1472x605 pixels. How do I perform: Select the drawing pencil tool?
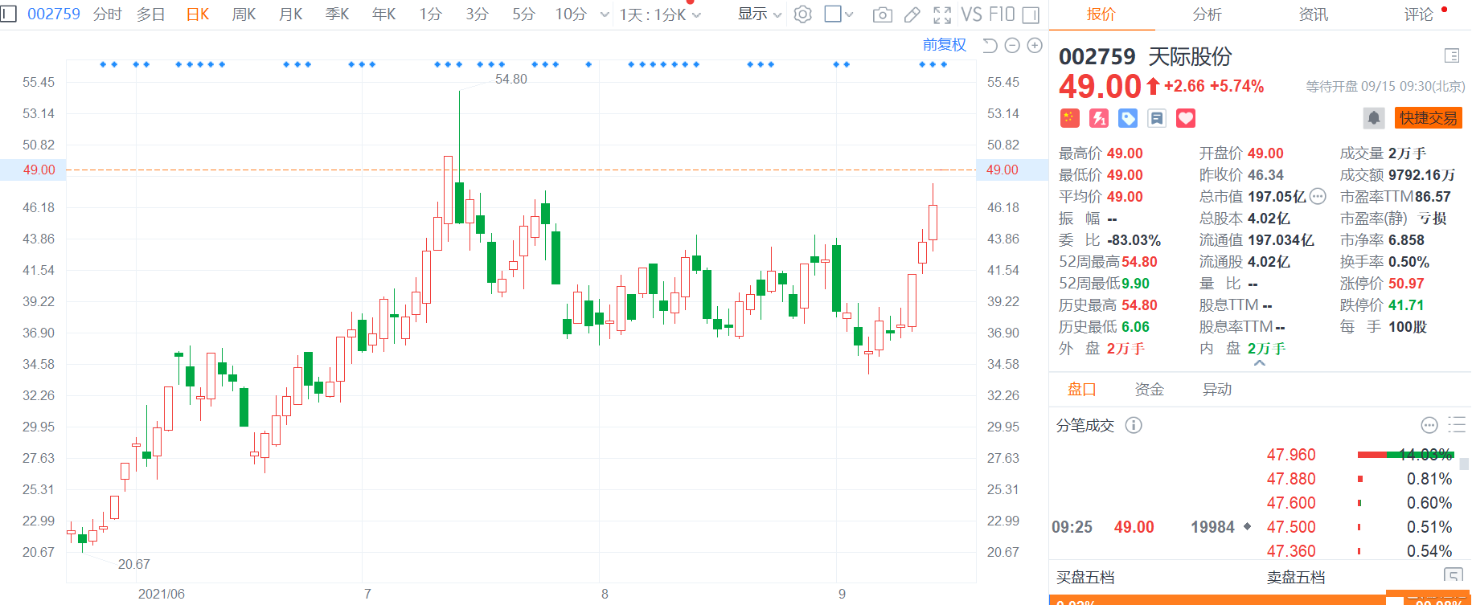912,14
